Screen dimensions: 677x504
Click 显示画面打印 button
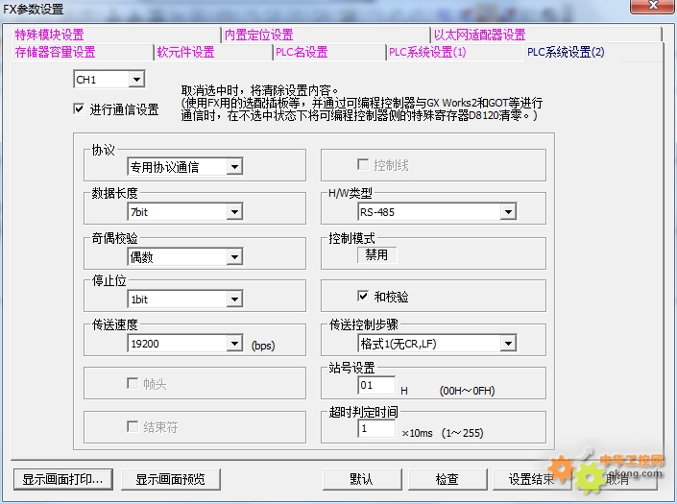pyautogui.click(x=63, y=479)
